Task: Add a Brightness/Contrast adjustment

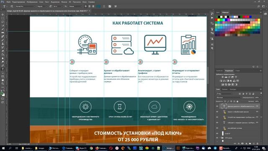Action: [x=222, y=77]
